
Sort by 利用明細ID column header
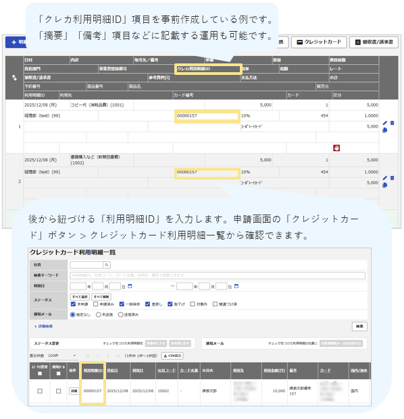93,370
